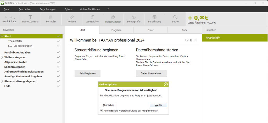Collapse the Start navigation node
The width and height of the screenshot is (268, 123).
[2, 36]
